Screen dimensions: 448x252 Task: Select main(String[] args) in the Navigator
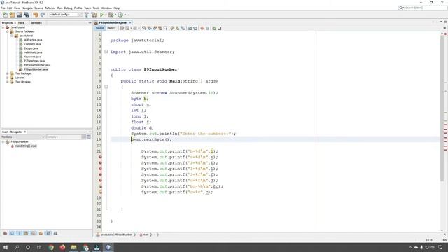[x=26, y=146]
